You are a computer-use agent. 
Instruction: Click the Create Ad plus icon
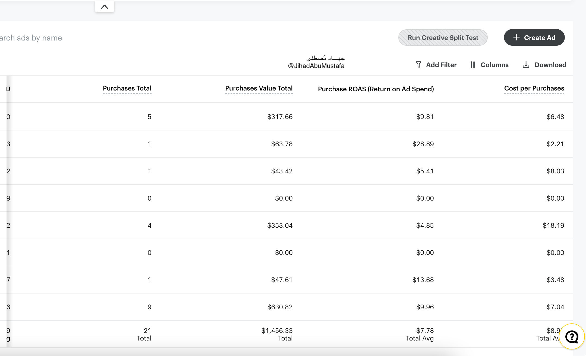click(516, 37)
